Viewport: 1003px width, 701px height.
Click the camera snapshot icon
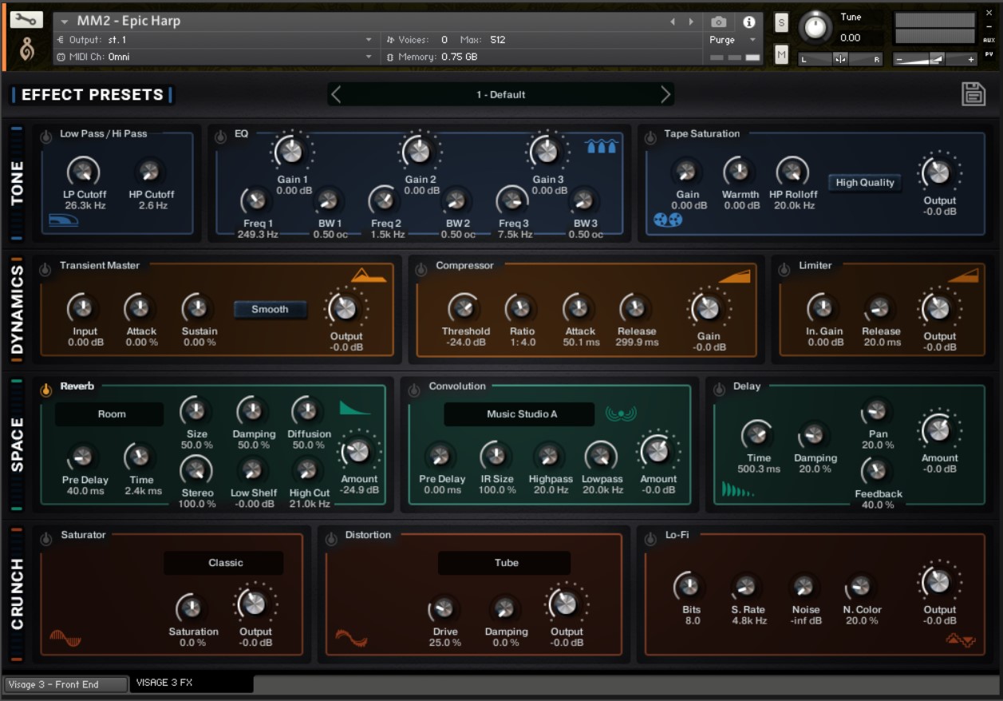(x=719, y=22)
